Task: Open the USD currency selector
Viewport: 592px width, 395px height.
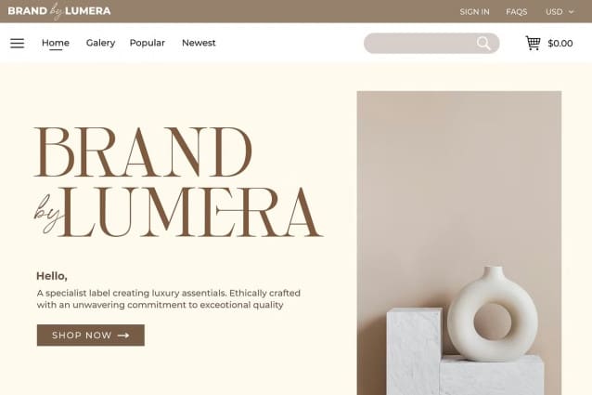Action: coord(560,12)
